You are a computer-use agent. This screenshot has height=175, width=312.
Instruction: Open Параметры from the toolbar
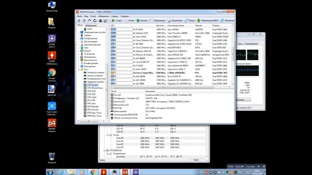(x=157, y=20)
